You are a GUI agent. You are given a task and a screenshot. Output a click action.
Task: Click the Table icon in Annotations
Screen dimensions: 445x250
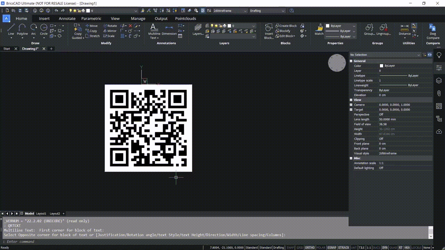tap(180, 36)
